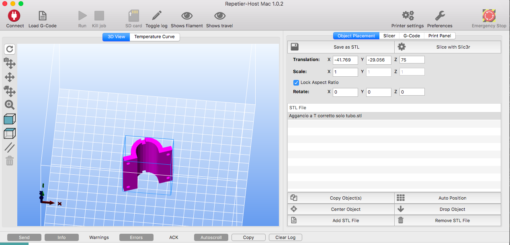Viewport: 510px width, 245px height.
Task: Click the Kill job icon
Action: [x=99, y=16]
